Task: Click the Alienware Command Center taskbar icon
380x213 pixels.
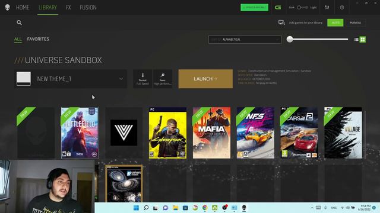Action: (244, 208)
